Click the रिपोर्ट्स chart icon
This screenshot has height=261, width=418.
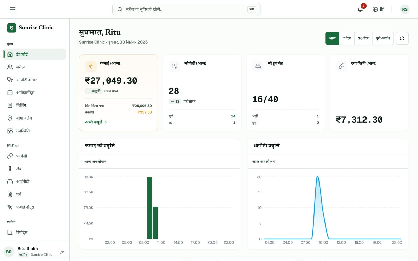click(10, 232)
